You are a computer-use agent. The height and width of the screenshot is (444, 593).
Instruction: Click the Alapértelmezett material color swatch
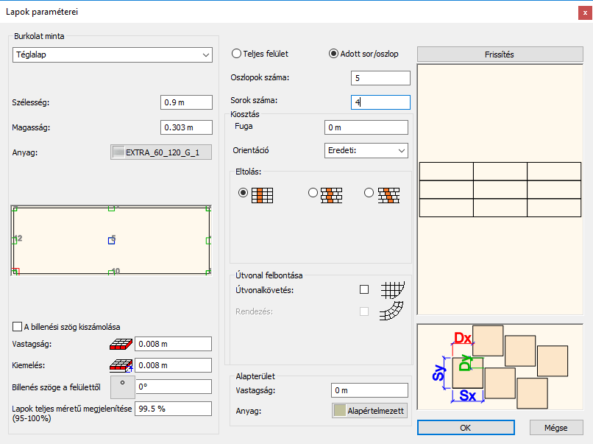pos(340,411)
